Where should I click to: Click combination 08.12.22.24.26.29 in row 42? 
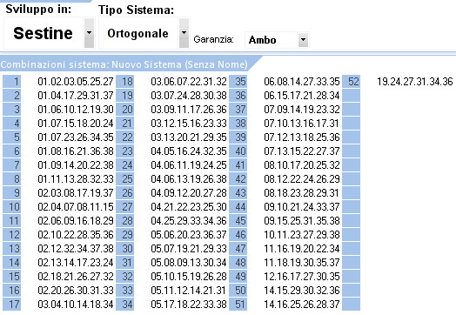(x=302, y=179)
